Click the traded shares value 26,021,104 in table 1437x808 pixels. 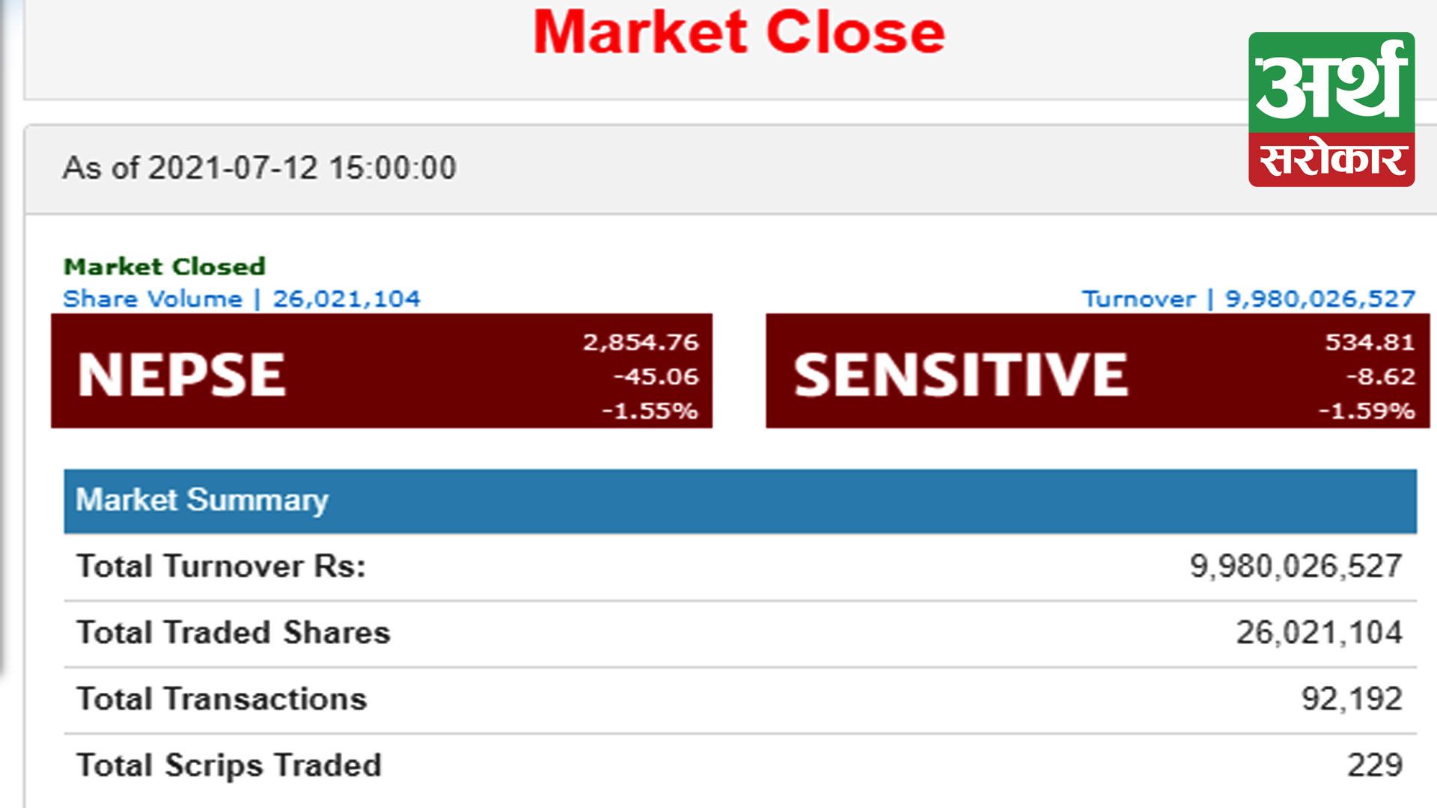(x=1319, y=633)
